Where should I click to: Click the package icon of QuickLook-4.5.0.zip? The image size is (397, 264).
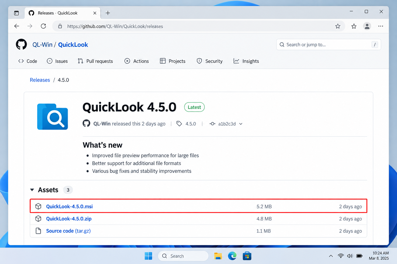click(x=38, y=219)
